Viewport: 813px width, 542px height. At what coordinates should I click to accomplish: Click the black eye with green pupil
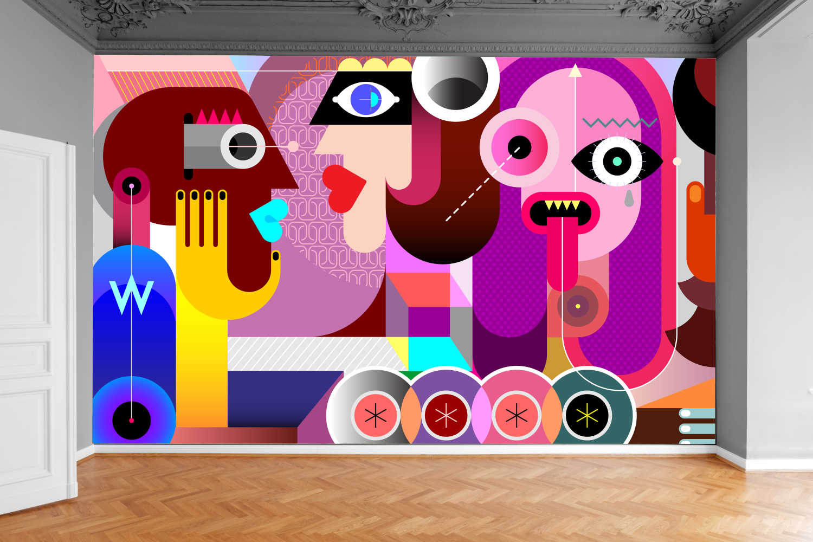[617, 162]
